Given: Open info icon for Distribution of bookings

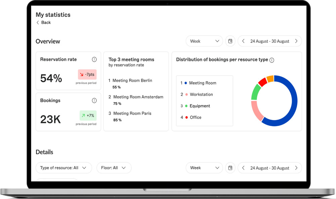Looking at the screenshot, I should coord(272,60).
